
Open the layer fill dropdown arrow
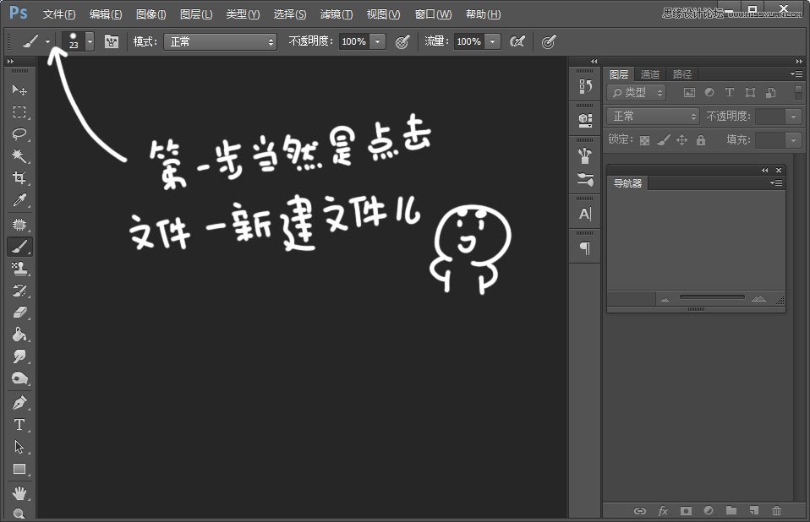pos(793,139)
